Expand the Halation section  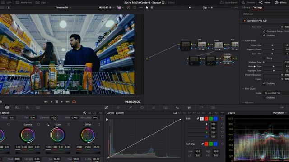point(243,103)
